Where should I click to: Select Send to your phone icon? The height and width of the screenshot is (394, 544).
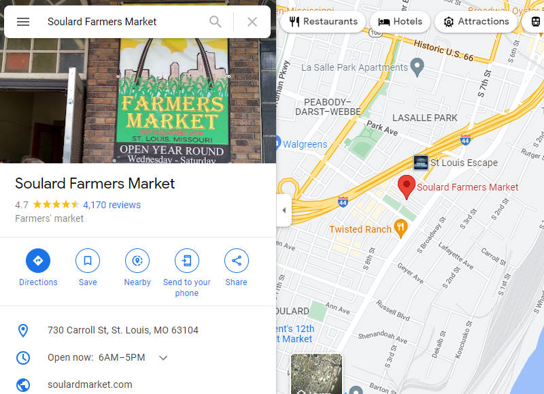tap(186, 261)
